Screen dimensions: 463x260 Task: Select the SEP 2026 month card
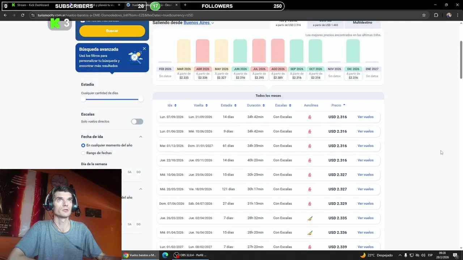[297, 73]
